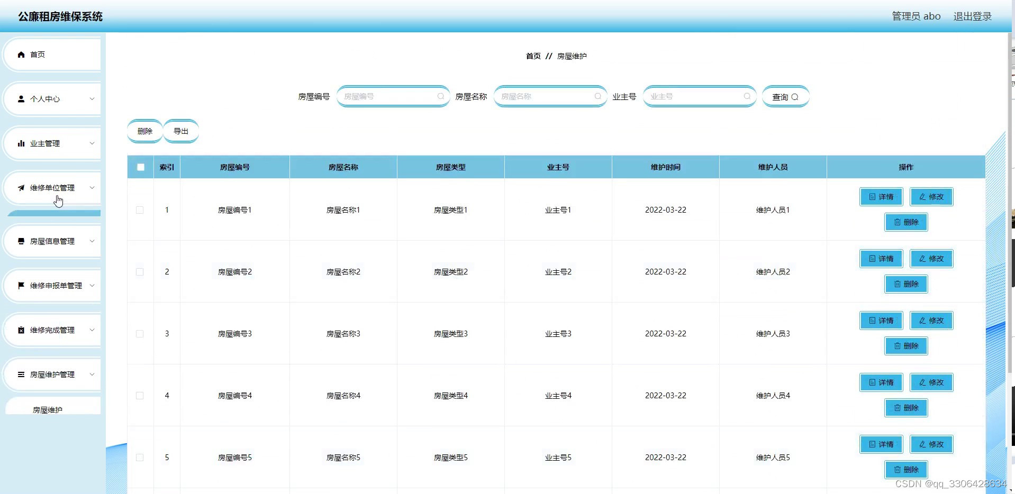The width and height of the screenshot is (1015, 494).
Task: Expand the 维修完成管理 chevron
Action: tap(92, 330)
